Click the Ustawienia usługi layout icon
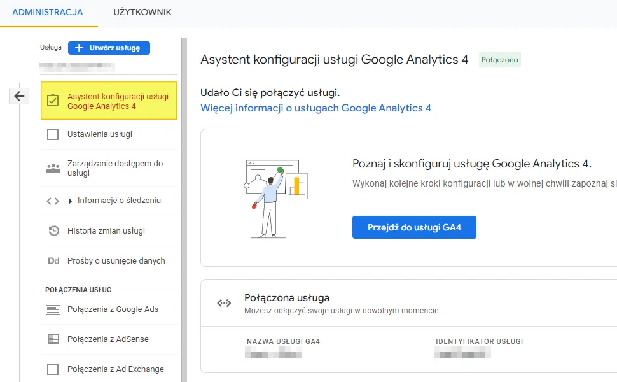Screen dimensions: 617x382 pos(53,135)
